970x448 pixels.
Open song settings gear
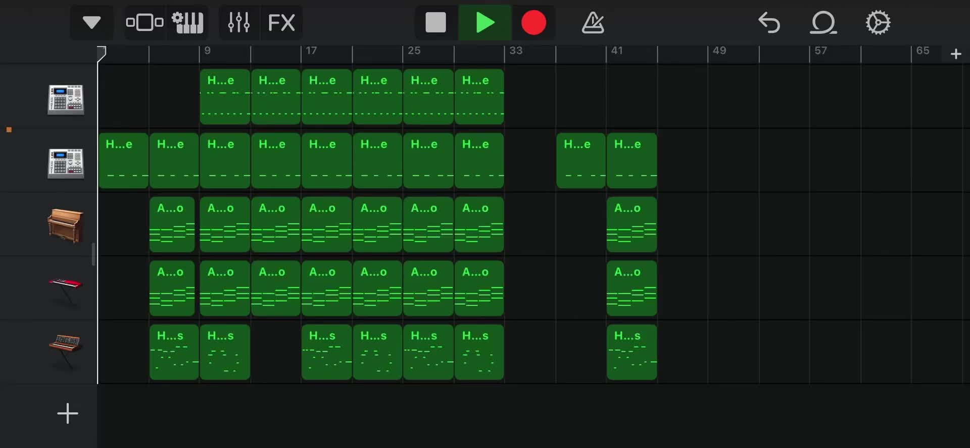878,23
